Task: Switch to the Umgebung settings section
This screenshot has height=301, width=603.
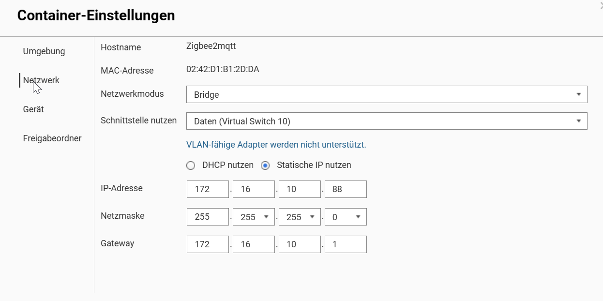Action: [44, 51]
